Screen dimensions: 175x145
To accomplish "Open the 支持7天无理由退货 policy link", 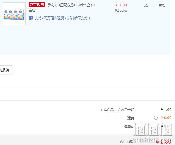I will pos(63,18).
